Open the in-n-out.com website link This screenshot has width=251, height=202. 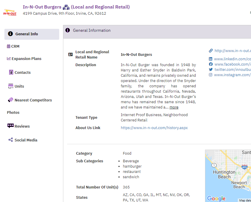(233, 51)
